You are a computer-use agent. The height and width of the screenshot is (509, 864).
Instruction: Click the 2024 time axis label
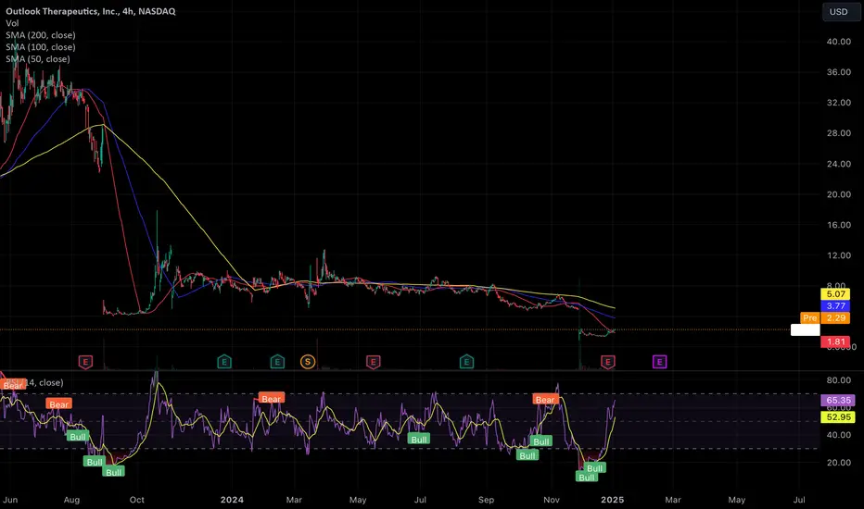(x=232, y=500)
